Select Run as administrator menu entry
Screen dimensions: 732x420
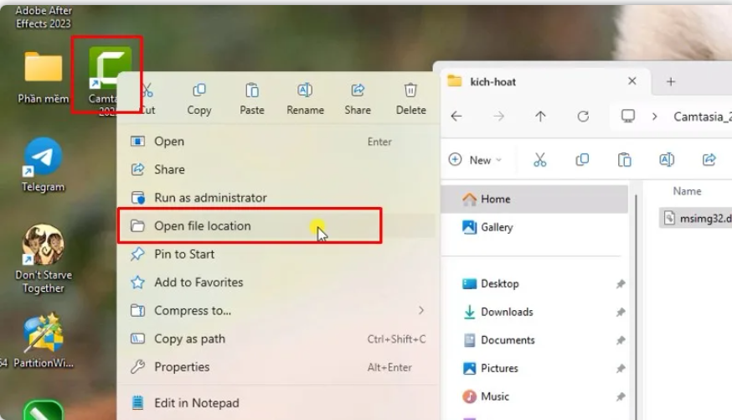[x=210, y=198]
